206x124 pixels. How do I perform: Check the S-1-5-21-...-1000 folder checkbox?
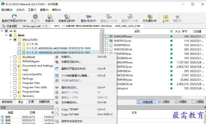[19, 48]
